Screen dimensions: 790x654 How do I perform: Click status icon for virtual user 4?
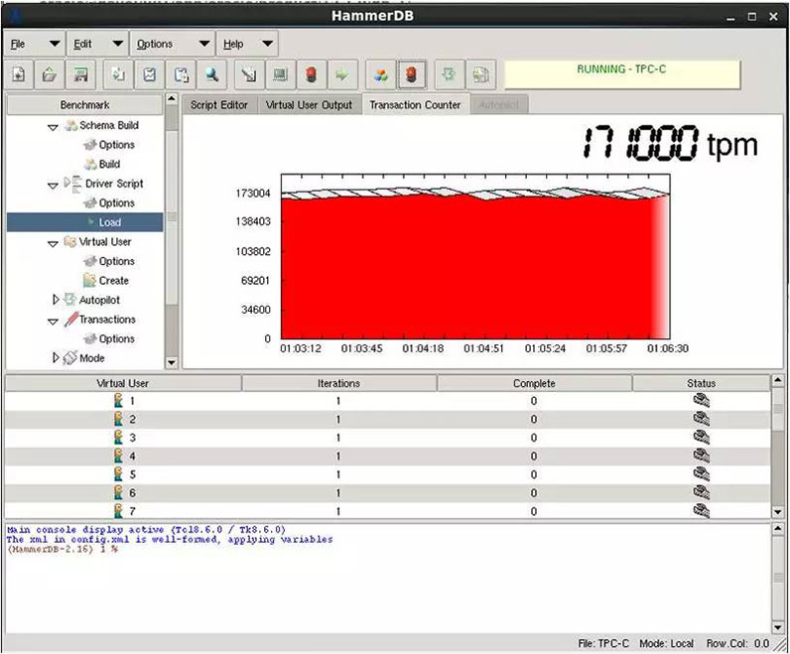click(x=702, y=456)
